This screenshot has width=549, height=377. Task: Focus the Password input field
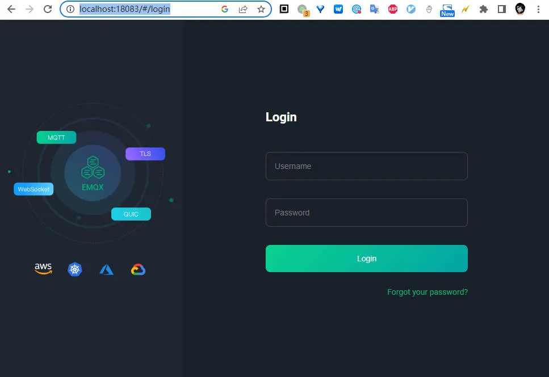(x=366, y=213)
